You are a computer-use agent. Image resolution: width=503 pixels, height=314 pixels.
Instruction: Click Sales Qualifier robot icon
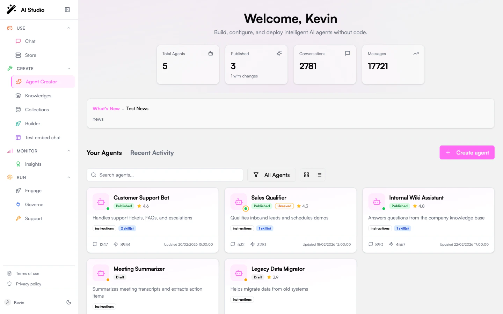point(239,202)
